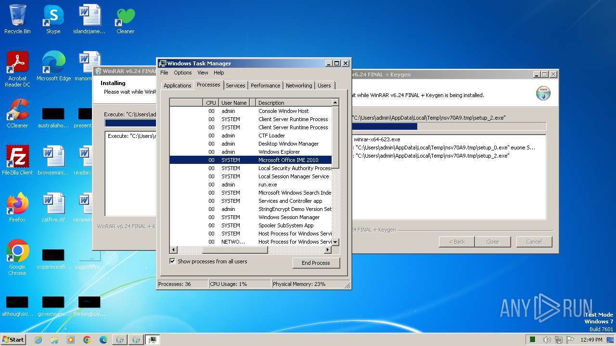The image size is (616, 346).
Task: Launch CCleaner from the desktop
Action: click(x=17, y=113)
